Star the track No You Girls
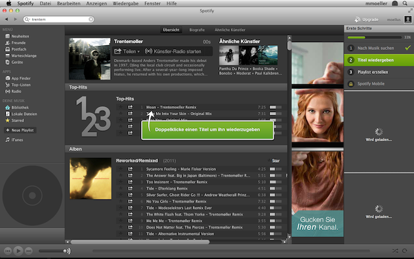 [121, 201]
